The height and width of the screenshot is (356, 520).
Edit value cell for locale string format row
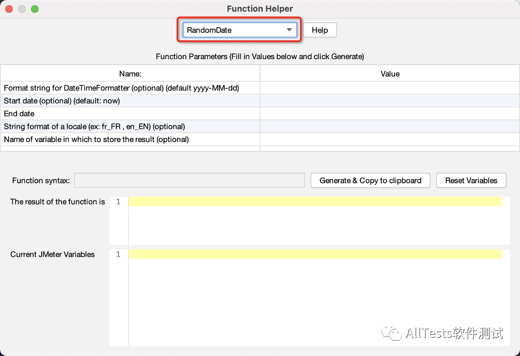point(390,126)
